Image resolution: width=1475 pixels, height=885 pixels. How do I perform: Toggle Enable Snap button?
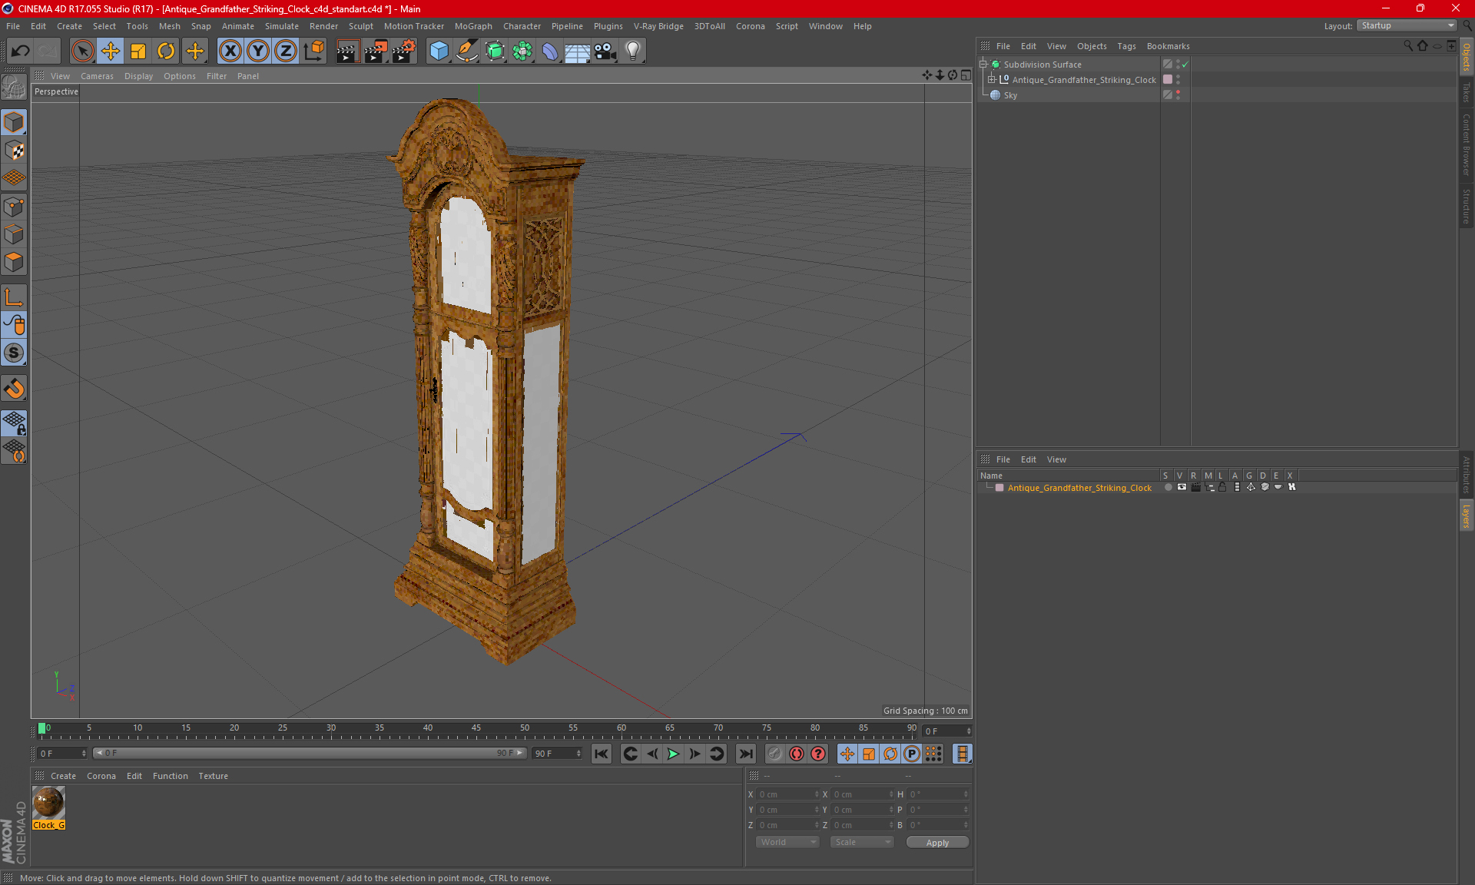tap(14, 353)
